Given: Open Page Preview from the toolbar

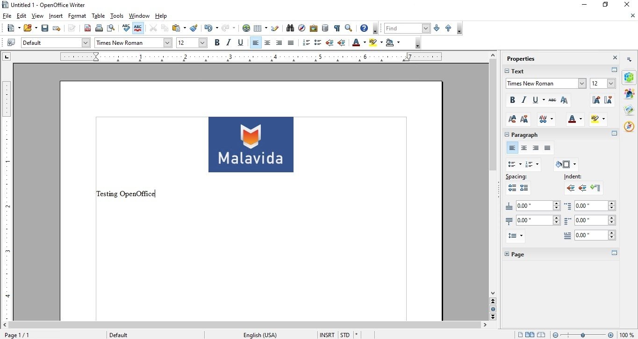Looking at the screenshot, I should pyautogui.click(x=111, y=28).
